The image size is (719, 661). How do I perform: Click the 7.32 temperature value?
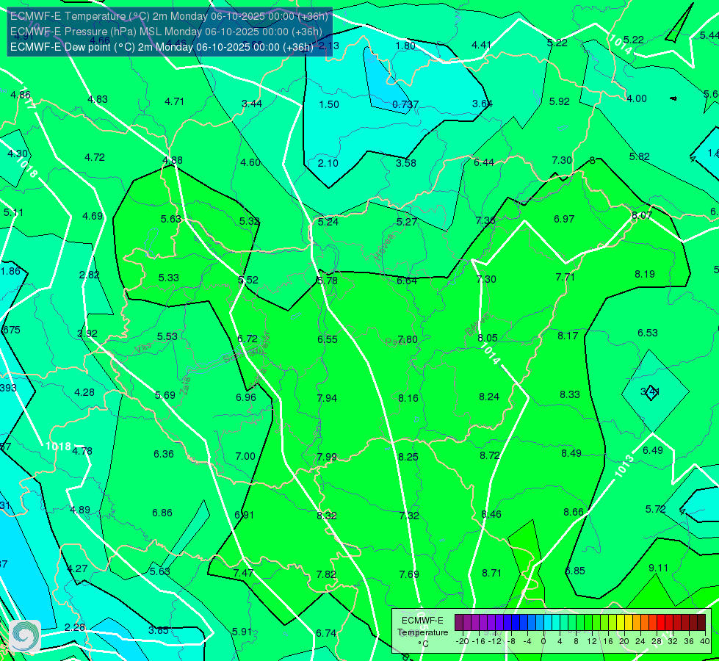pyautogui.click(x=409, y=516)
